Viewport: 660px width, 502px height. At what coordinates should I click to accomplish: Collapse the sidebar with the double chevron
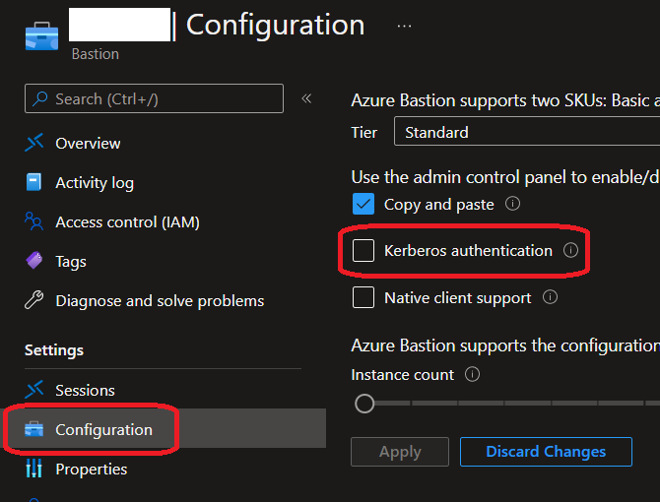pos(306,98)
